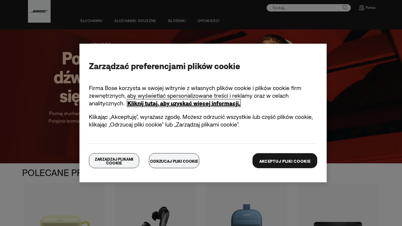Click Odrzucaj pliki cookie button
The height and width of the screenshot is (226, 402).
pyautogui.click(x=174, y=161)
